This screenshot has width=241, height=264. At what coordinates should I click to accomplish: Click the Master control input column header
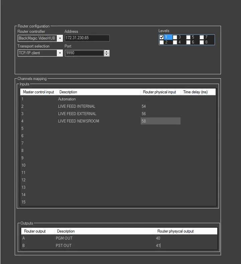point(38,92)
